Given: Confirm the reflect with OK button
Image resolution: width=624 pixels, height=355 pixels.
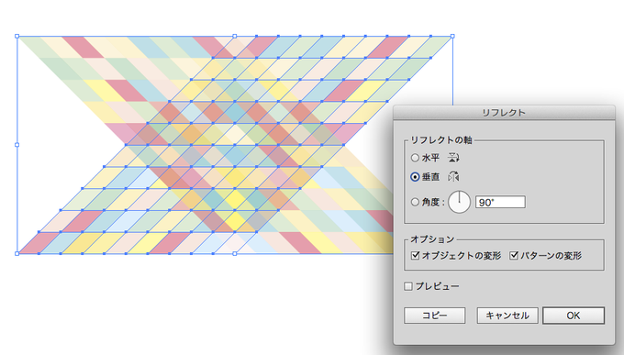Looking at the screenshot, I should pos(574,316).
